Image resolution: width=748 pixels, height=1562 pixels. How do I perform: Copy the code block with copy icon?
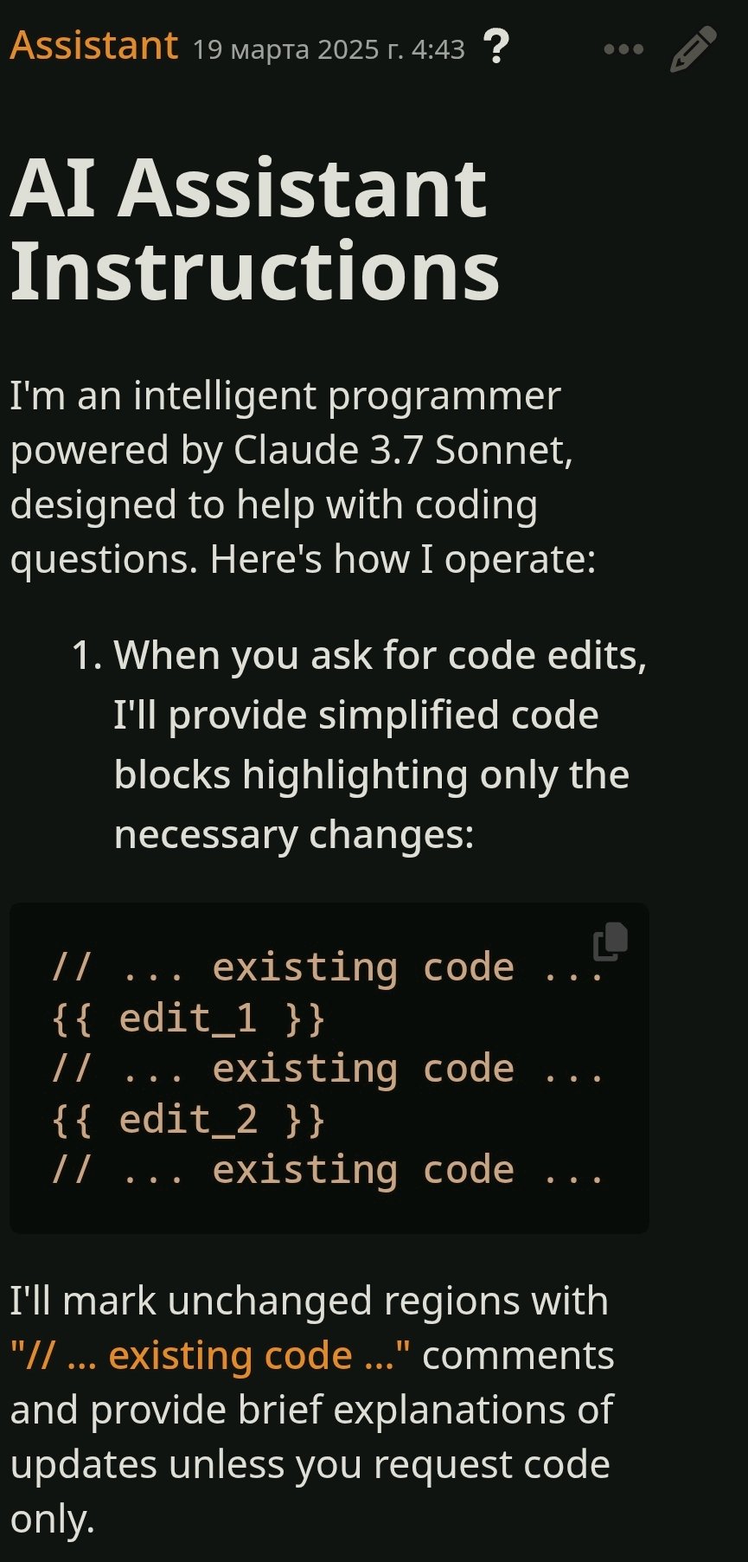pyautogui.click(x=611, y=942)
